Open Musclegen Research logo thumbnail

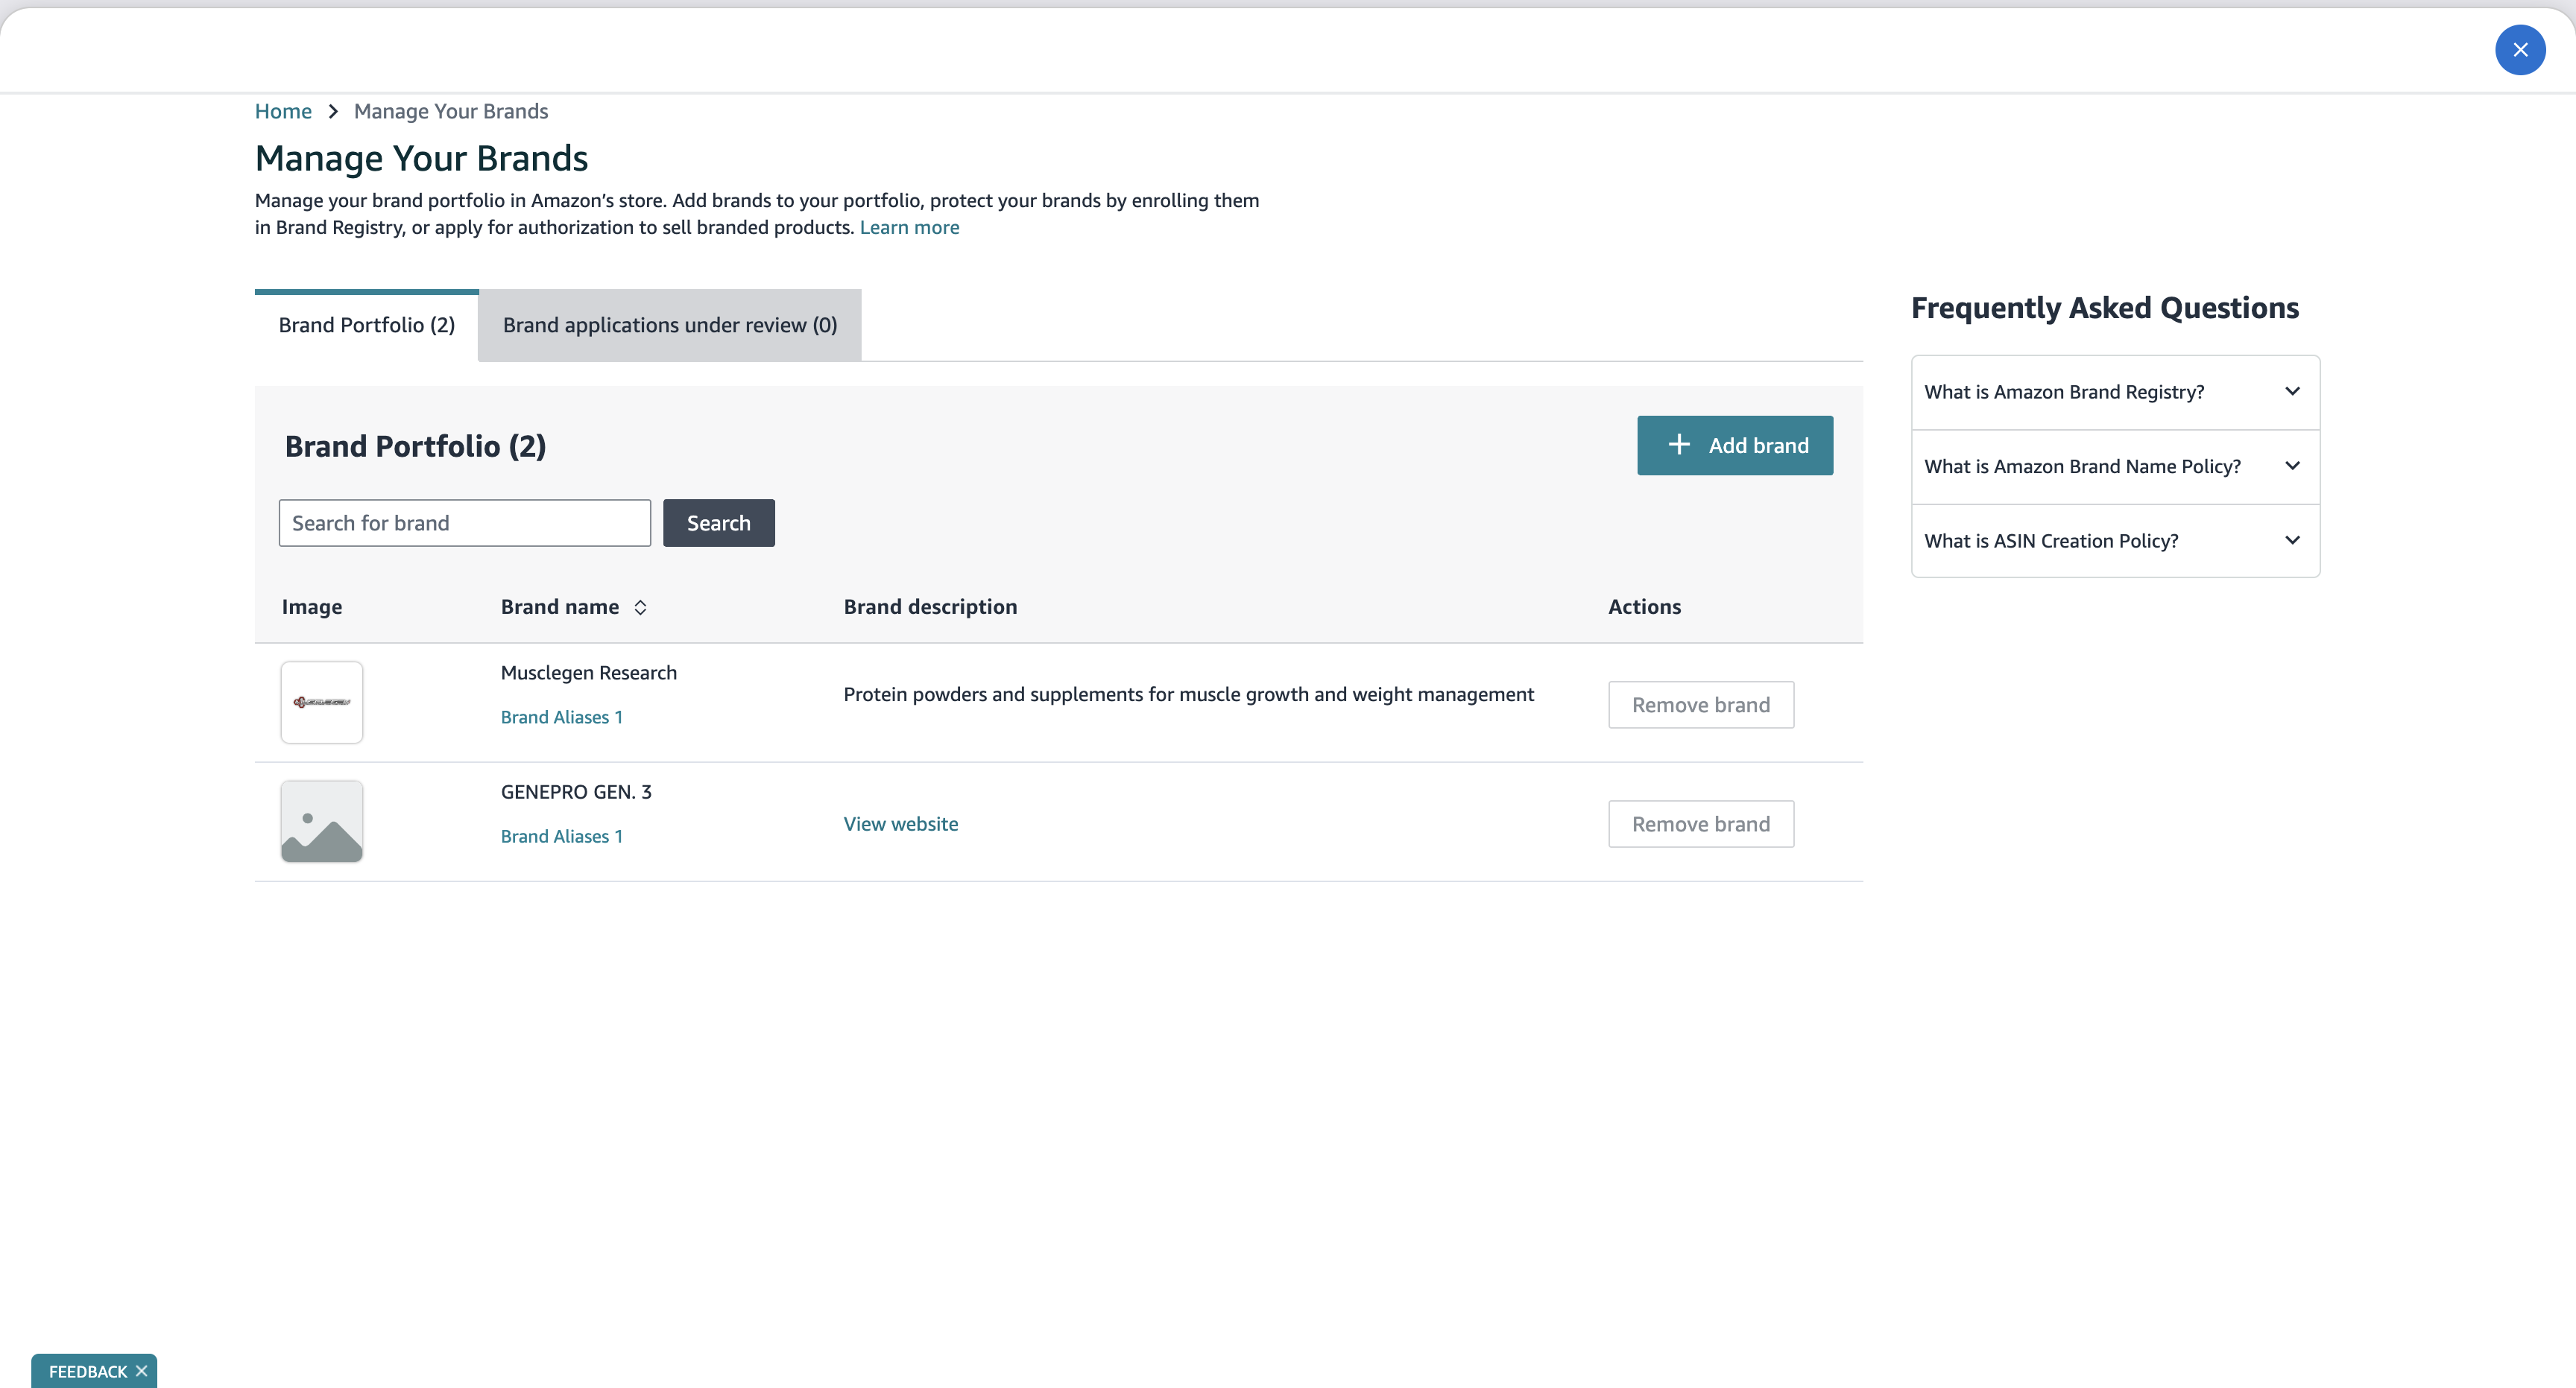point(322,703)
